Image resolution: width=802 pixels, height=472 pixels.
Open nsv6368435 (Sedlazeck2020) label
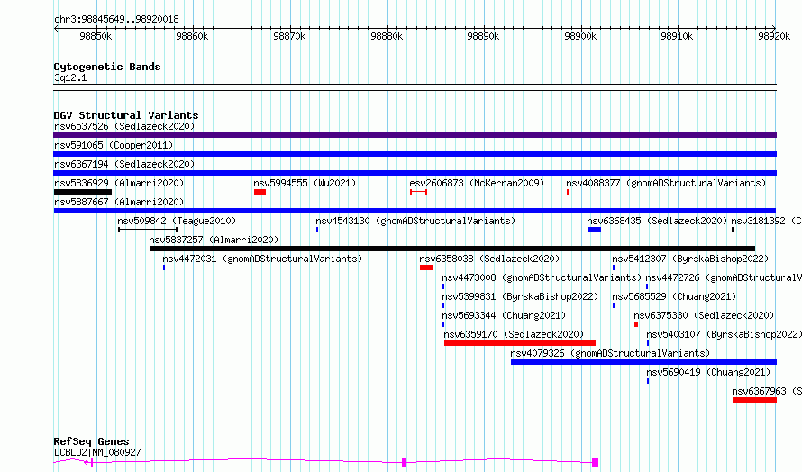pyautogui.click(x=657, y=221)
